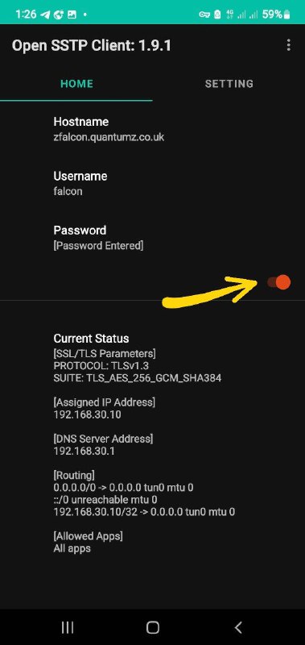Tap the VPN key icon in status bar
This screenshot has height=645, width=305.
point(204,15)
